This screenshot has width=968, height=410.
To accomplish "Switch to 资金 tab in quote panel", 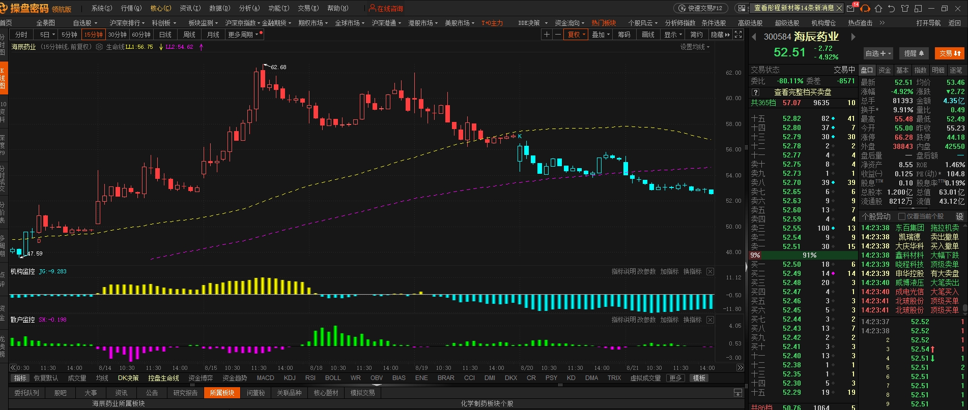I will point(885,70).
